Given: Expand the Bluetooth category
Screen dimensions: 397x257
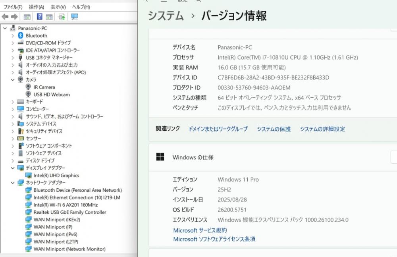Looking at the screenshot, I should (x=13, y=36).
